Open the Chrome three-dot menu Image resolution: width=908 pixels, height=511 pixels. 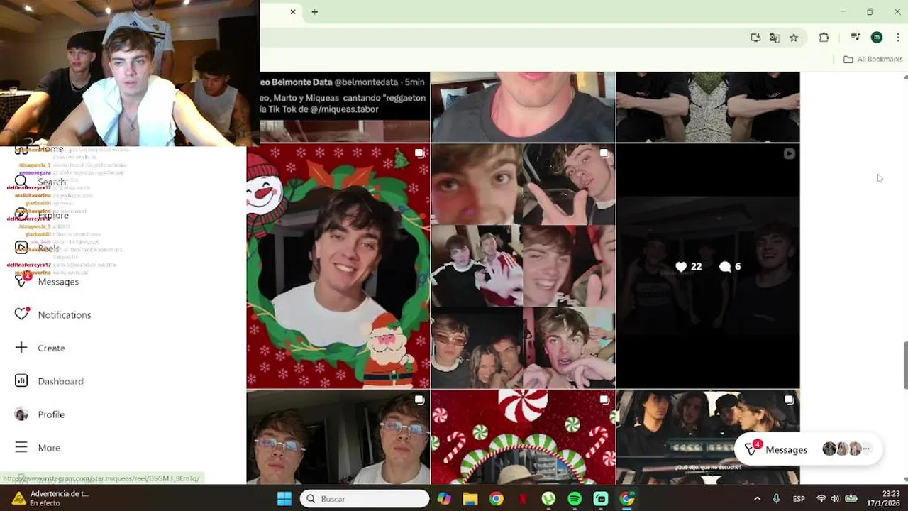coord(898,38)
